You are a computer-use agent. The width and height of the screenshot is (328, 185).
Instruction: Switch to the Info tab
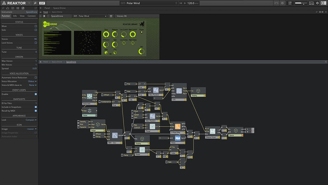(15, 16)
